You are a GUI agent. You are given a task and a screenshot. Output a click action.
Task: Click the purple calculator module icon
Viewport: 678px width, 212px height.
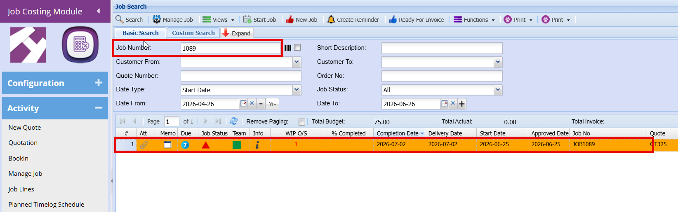(80, 45)
